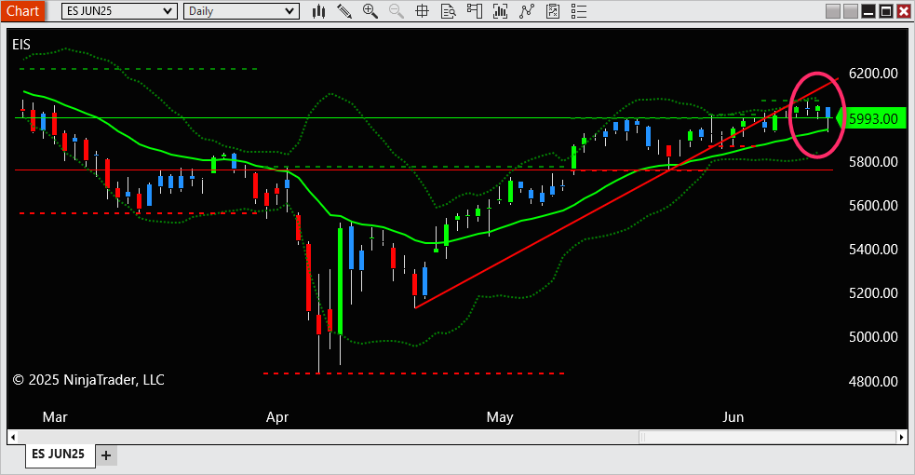Close the chart window
915x475 pixels.
[x=903, y=11]
